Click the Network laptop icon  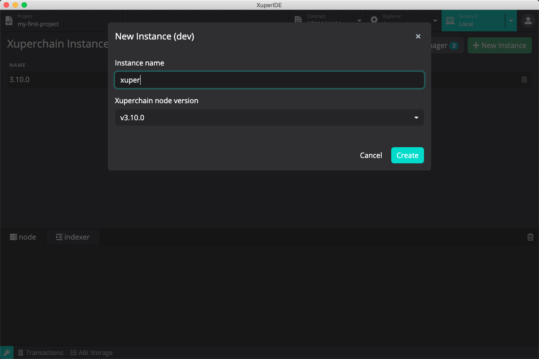click(x=450, y=20)
